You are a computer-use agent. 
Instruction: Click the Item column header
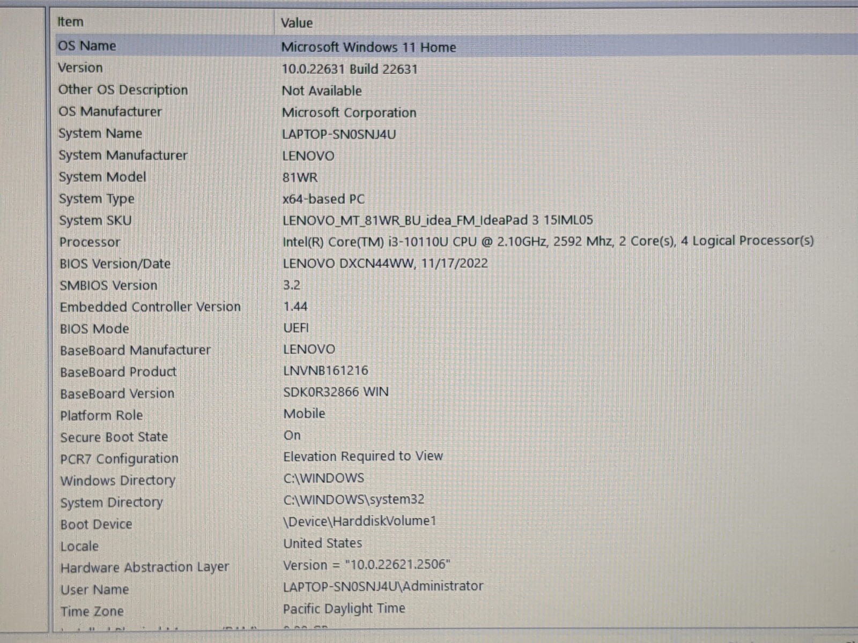click(70, 22)
